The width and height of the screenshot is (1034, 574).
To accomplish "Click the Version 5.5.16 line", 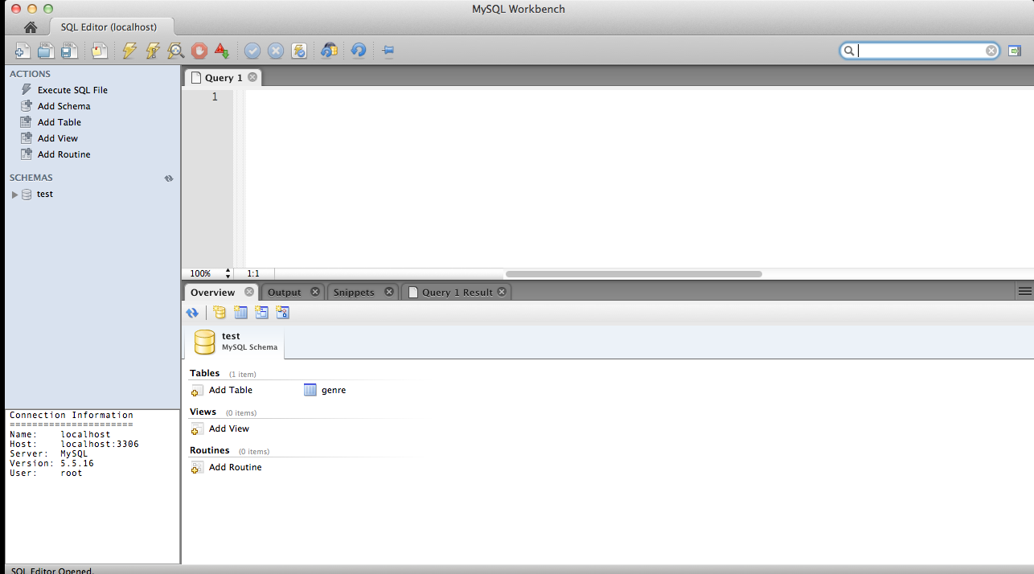I will [51, 463].
